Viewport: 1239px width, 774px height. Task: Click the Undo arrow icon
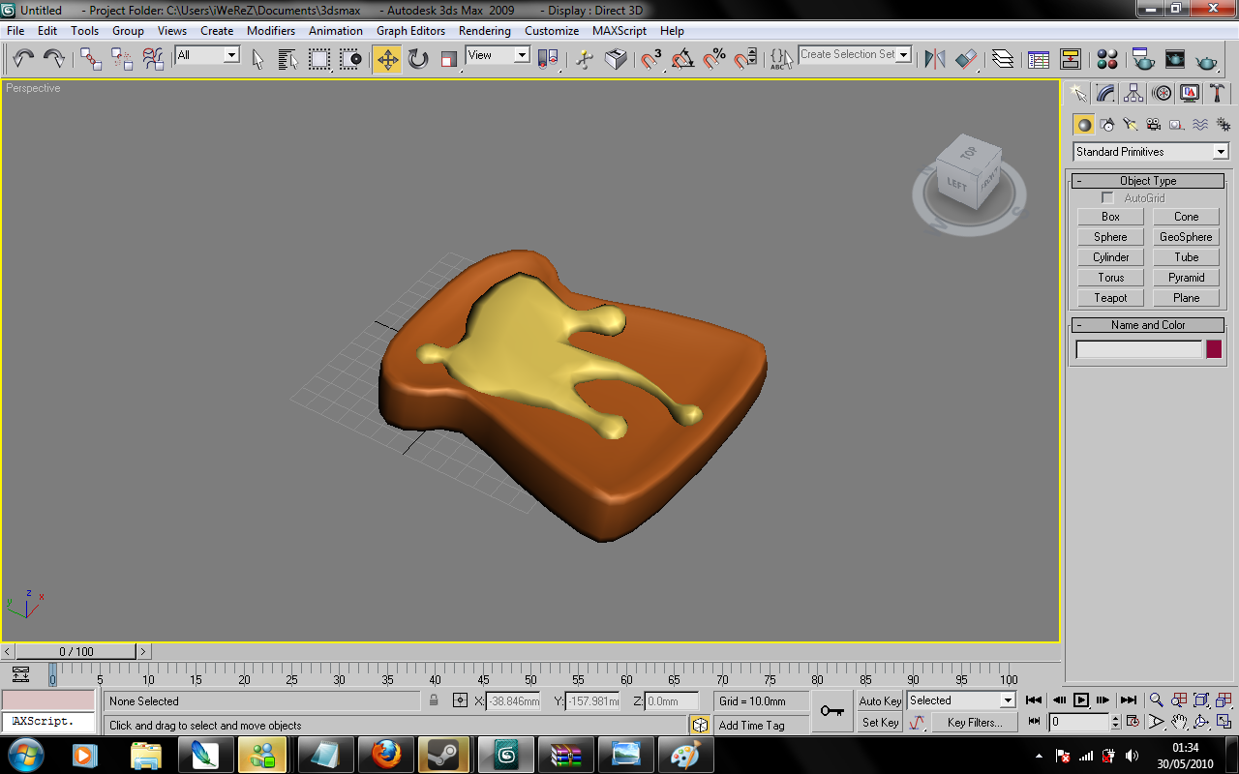click(23, 60)
